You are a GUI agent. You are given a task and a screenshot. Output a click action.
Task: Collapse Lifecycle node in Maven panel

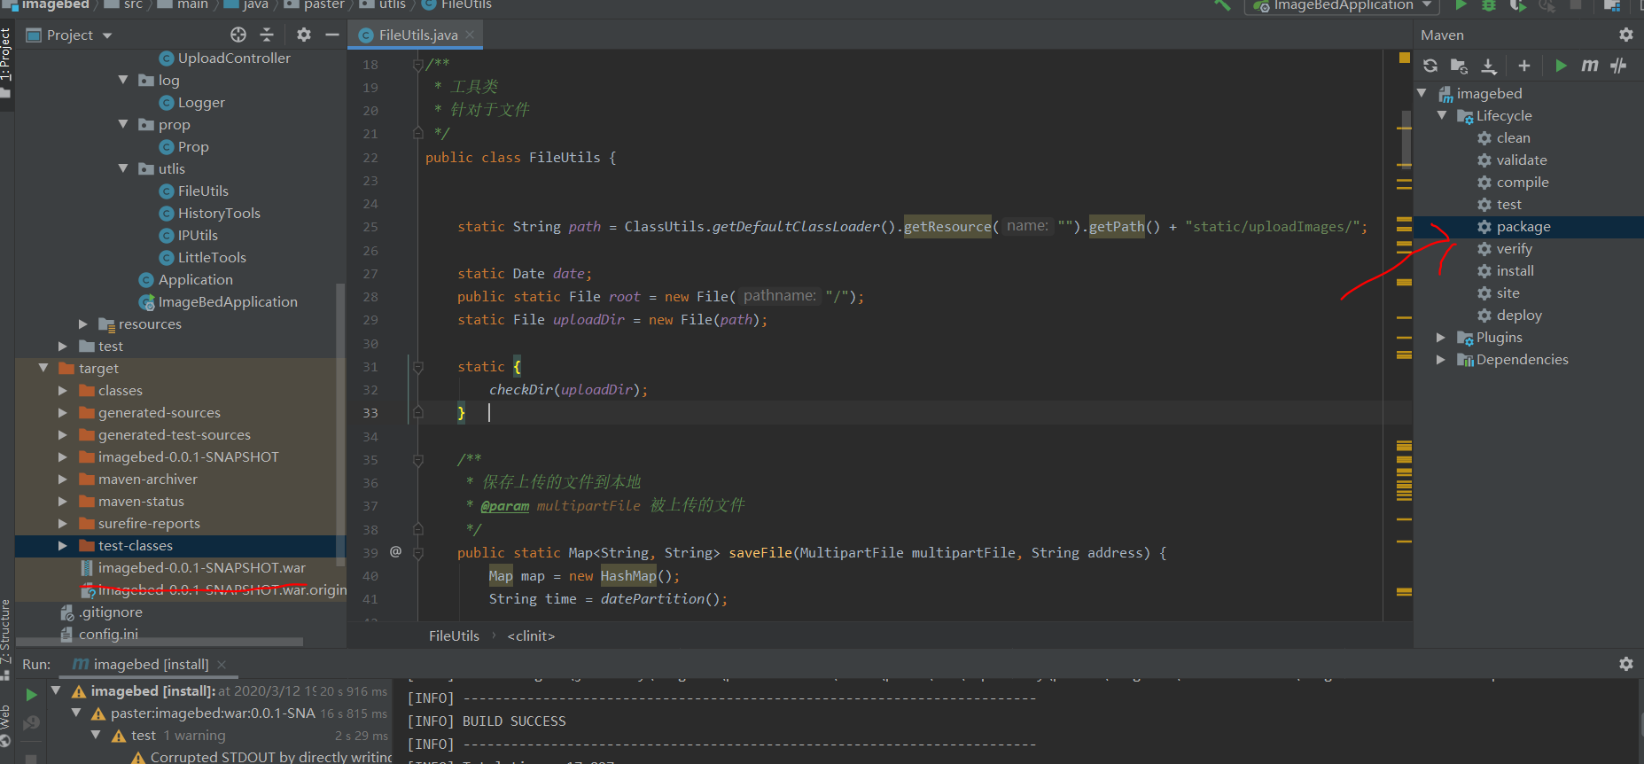coord(1441,115)
